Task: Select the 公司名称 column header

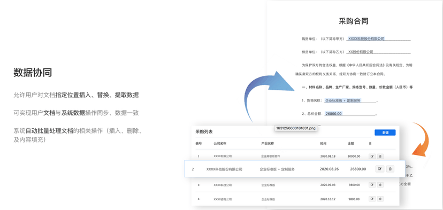Action: click(x=220, y=143)
